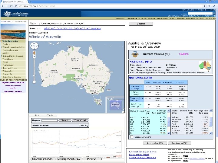Switch to the Plot tab
Viewport: 218px width, 163px height.
click(x=37, y=115)
